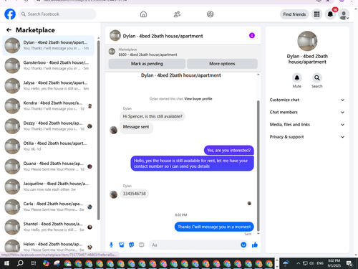This screenshot has width=358, height=269.
Task: Click the ENG language indicator
Action: click(320, 263)
